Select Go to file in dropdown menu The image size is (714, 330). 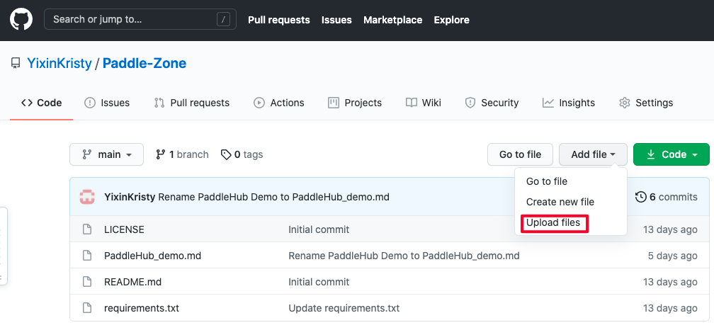click(x=546, y=181)
